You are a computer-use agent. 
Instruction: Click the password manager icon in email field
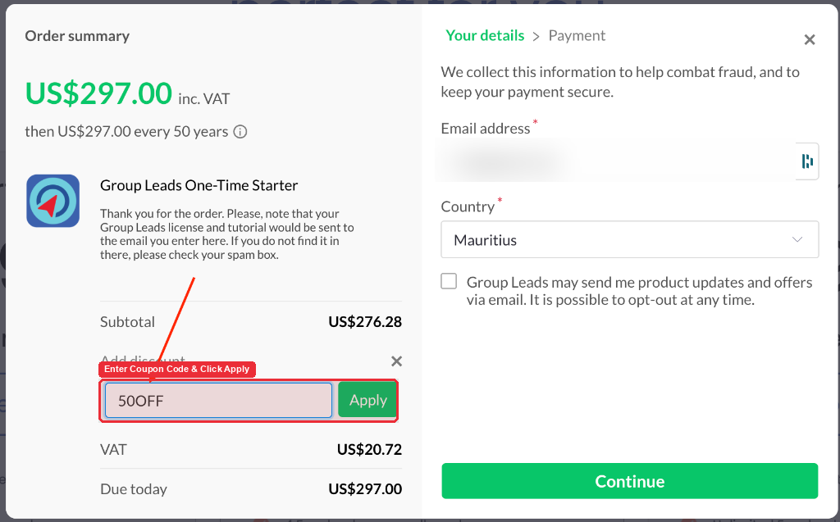click(807, 161)
